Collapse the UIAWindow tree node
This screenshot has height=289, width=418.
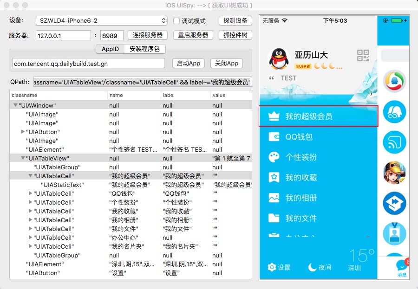click(x=15, y=105)
